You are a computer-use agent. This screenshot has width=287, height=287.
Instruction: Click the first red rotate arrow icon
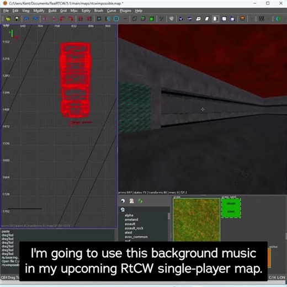click(62, 19)
